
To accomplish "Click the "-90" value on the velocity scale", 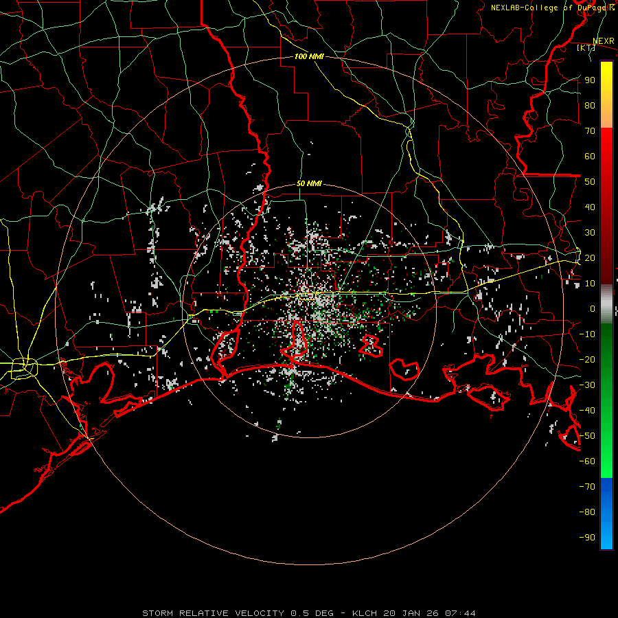I will tap(587, 538).
